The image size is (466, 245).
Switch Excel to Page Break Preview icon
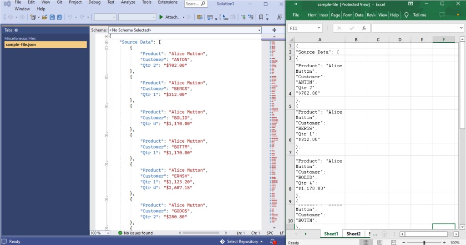(393, 242)
